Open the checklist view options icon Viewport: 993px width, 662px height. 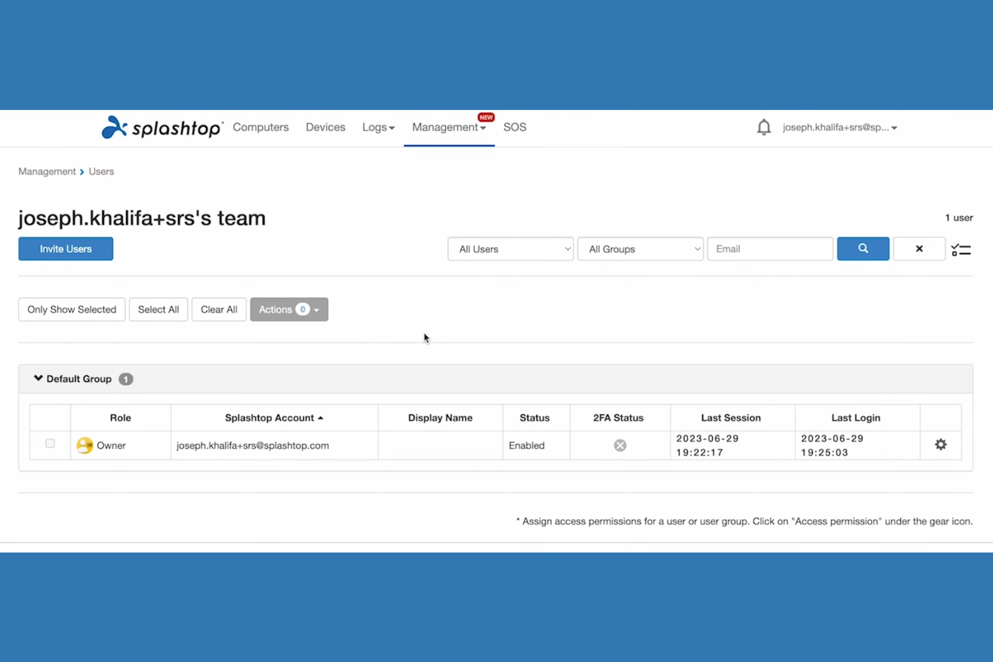tap(961, 250)
